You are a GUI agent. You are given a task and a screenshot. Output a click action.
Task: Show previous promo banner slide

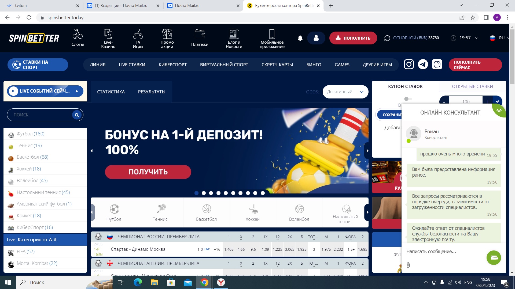tap(92, 151)
